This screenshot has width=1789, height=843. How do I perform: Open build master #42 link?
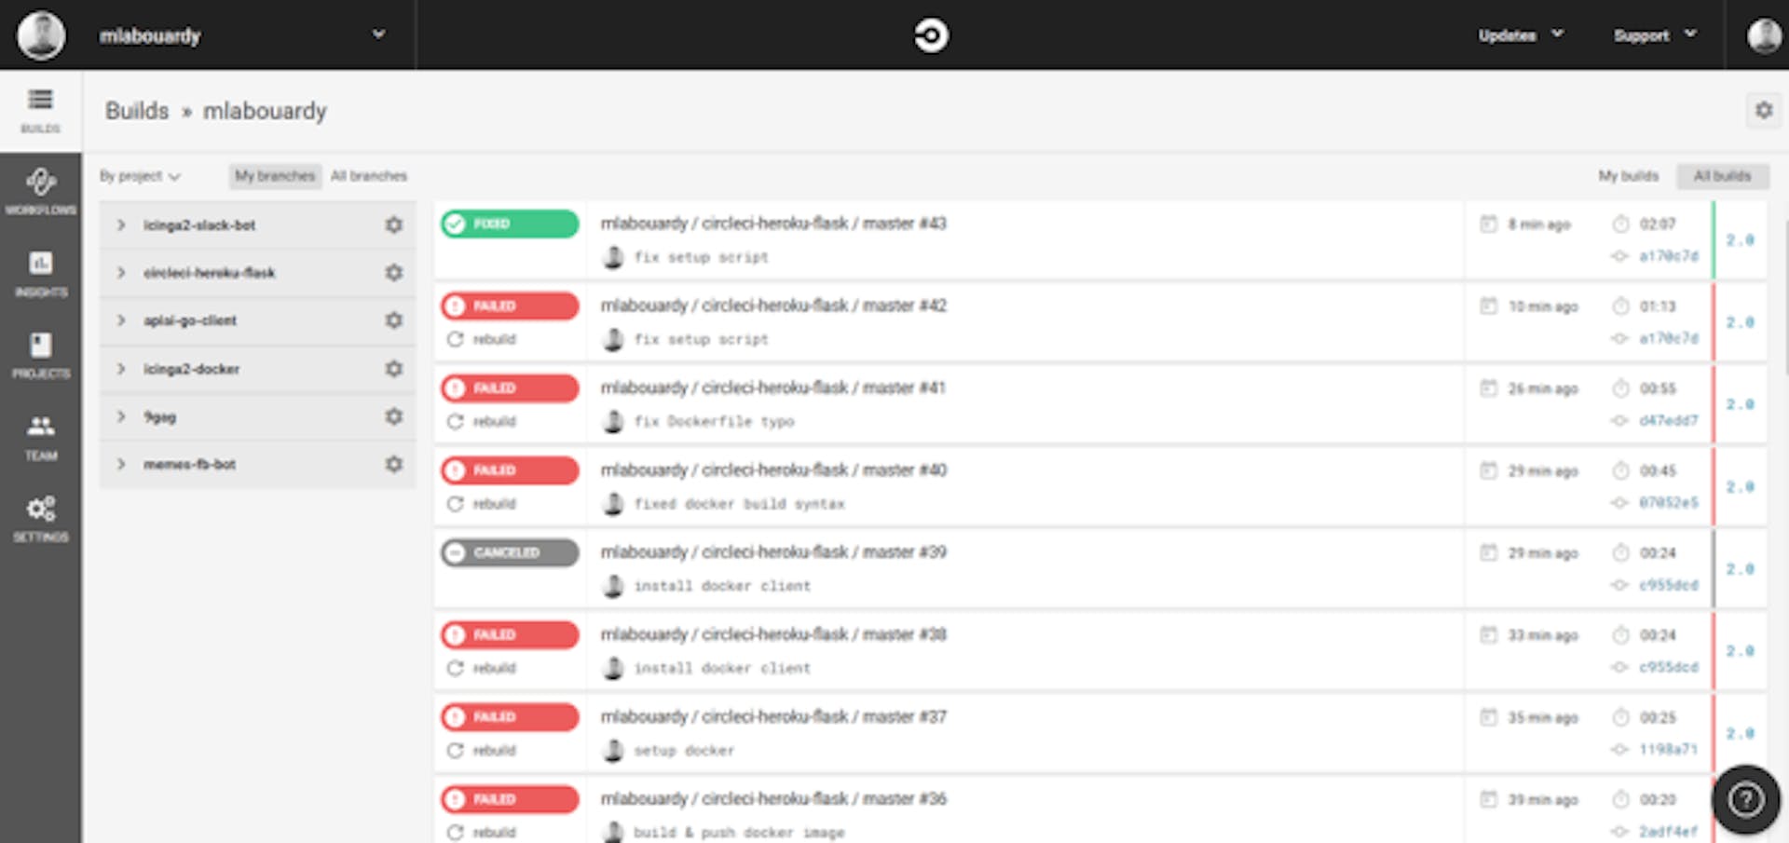[773, 306]
